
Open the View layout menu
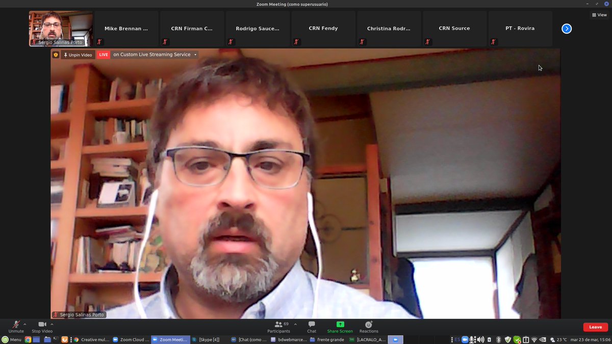[x=599, y=15]
